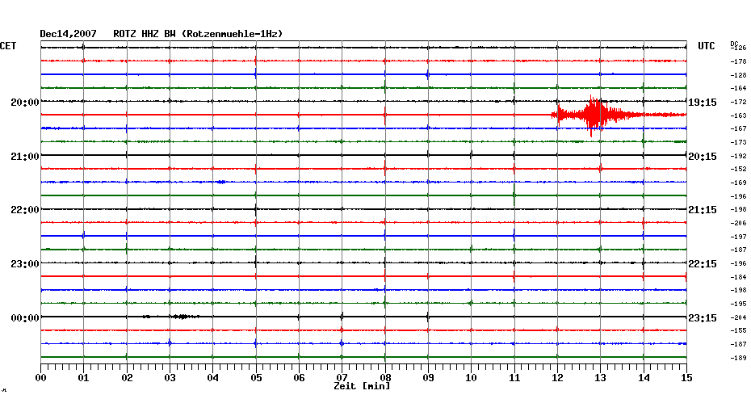Click the DC offset value -128
Viewport: 751px width, 399px height.
(739, 75)
